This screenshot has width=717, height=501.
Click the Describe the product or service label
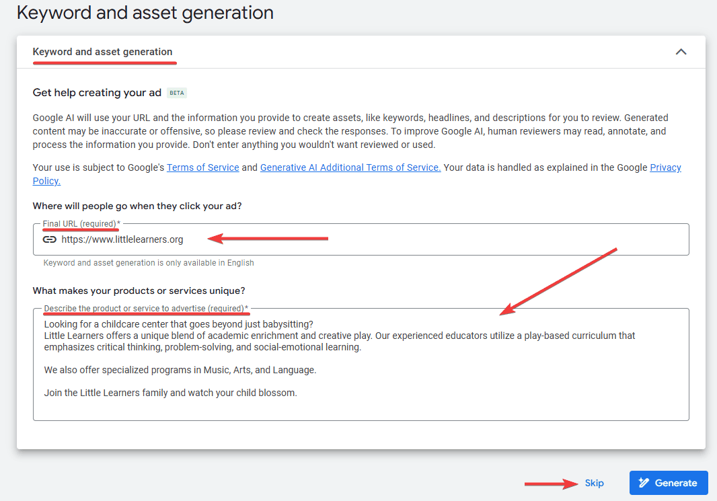pos(146,308)
